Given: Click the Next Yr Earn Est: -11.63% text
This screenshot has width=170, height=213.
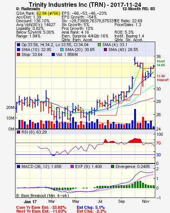Looking at the screenshot, I should (42, 211).
